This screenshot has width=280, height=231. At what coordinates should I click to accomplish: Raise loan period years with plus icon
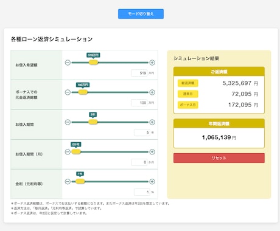coord(152,122)
